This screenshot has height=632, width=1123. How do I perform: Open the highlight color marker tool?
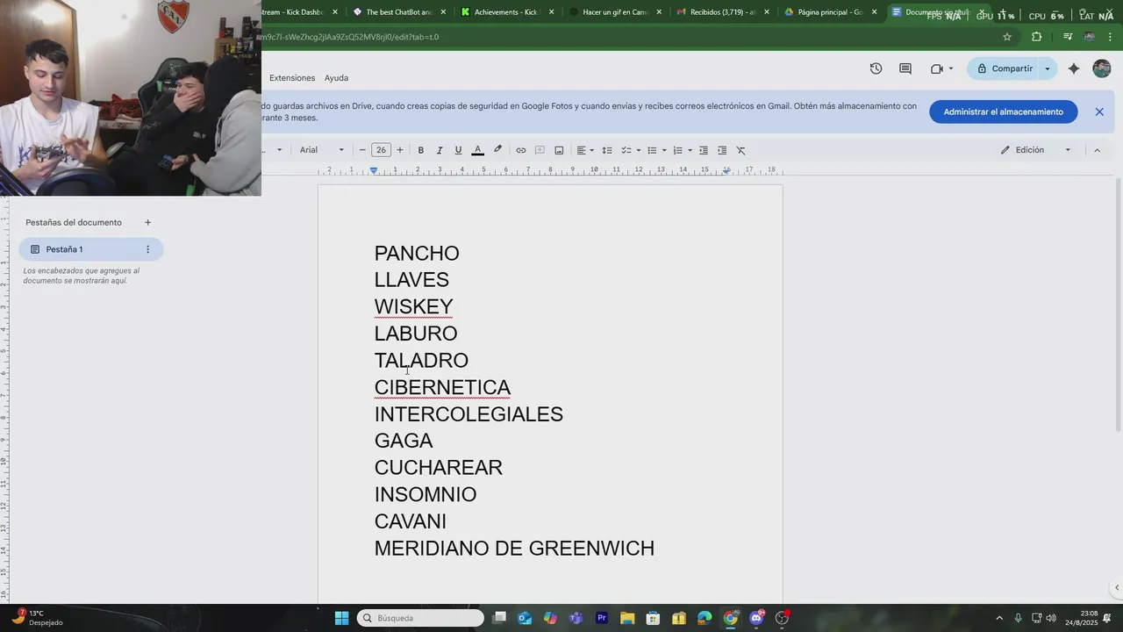click(x=497, y=150)
